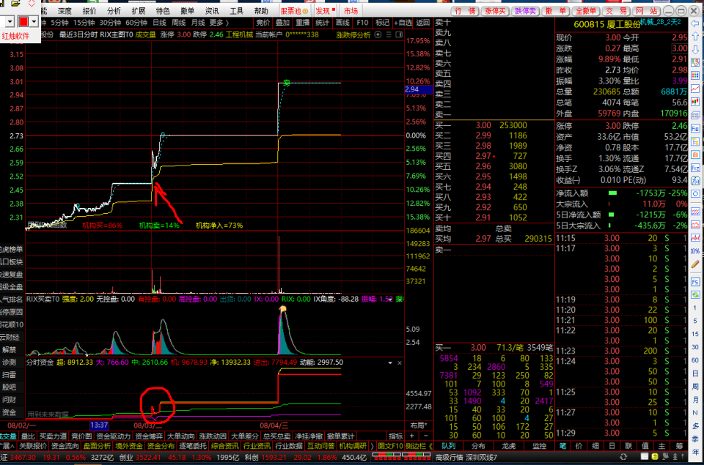Click the market breadth indicator bars in status bar
This screenshot has width=704, height=465.
pos(401,457)
